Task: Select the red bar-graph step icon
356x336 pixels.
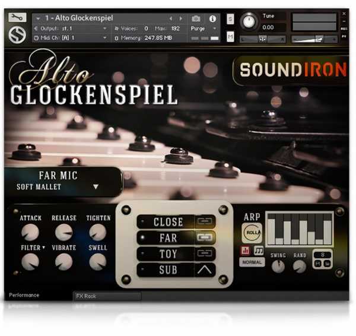Action: [x=246, y=251]
